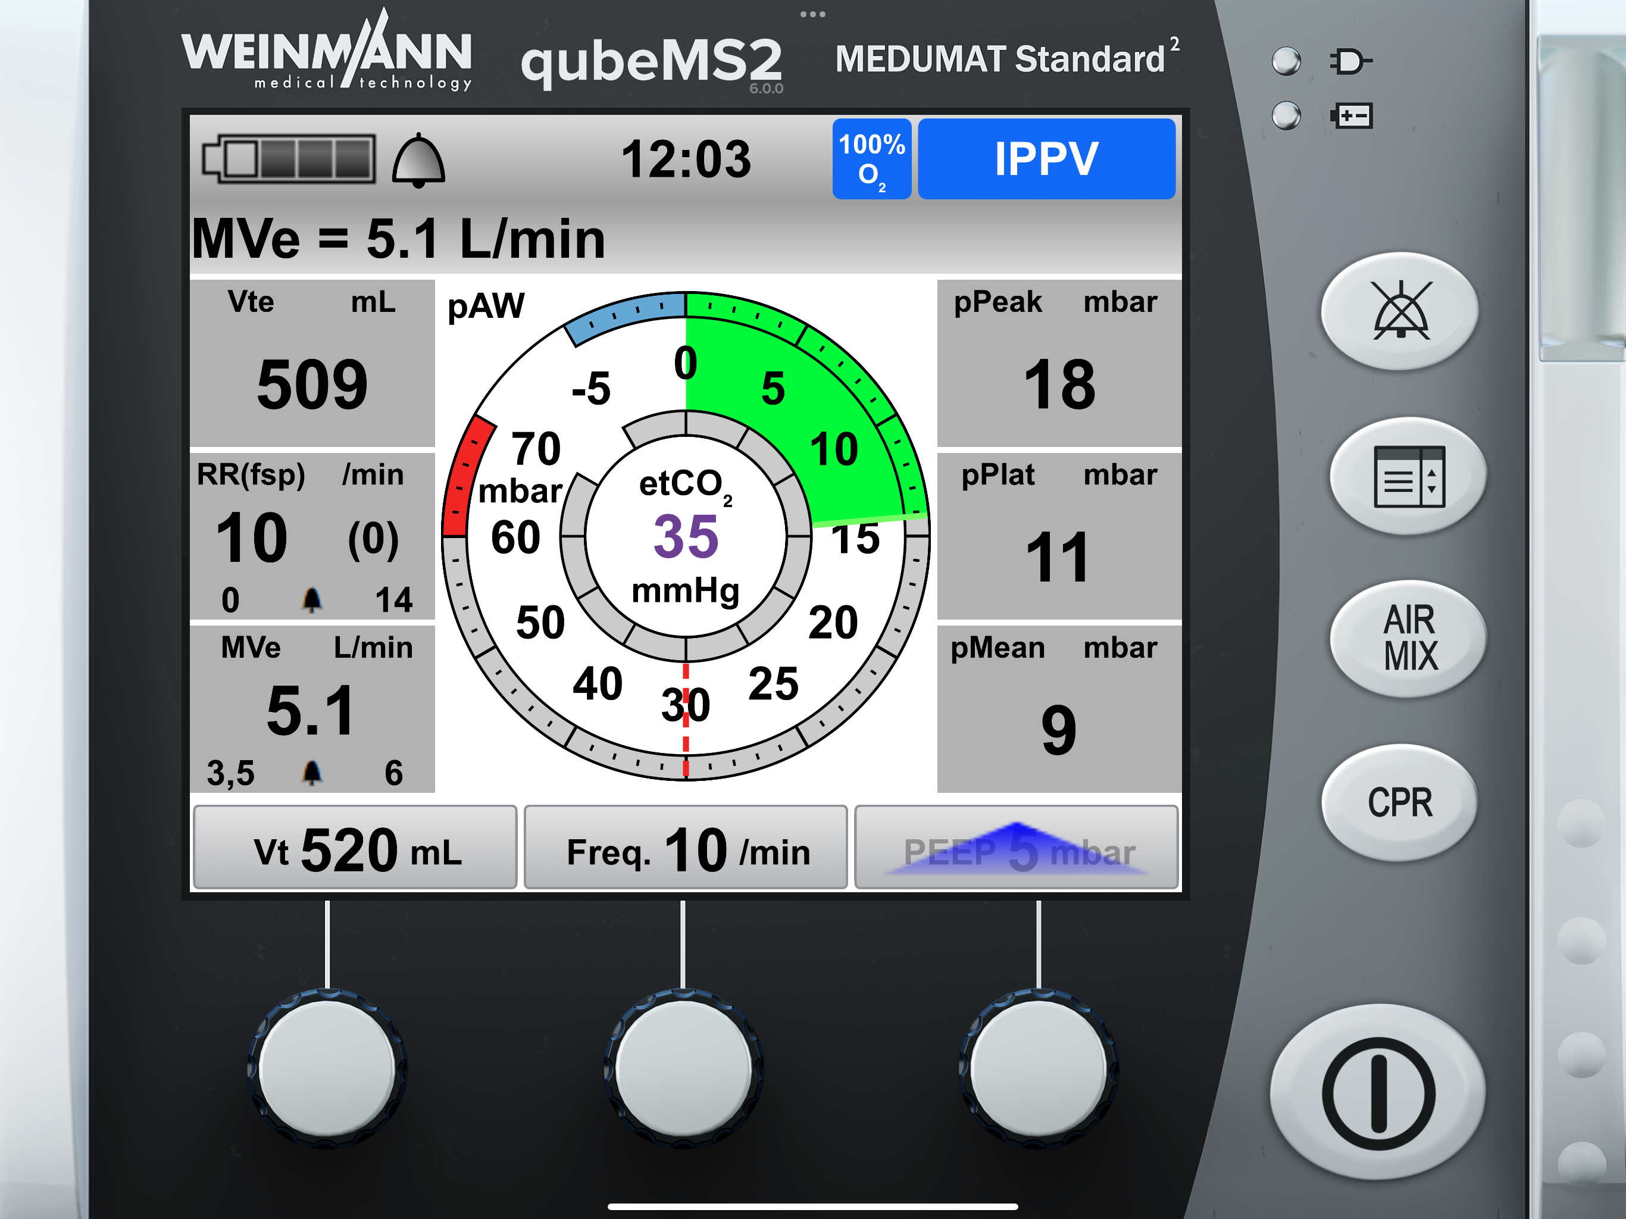Start CPR mode button

point(1400,802)
